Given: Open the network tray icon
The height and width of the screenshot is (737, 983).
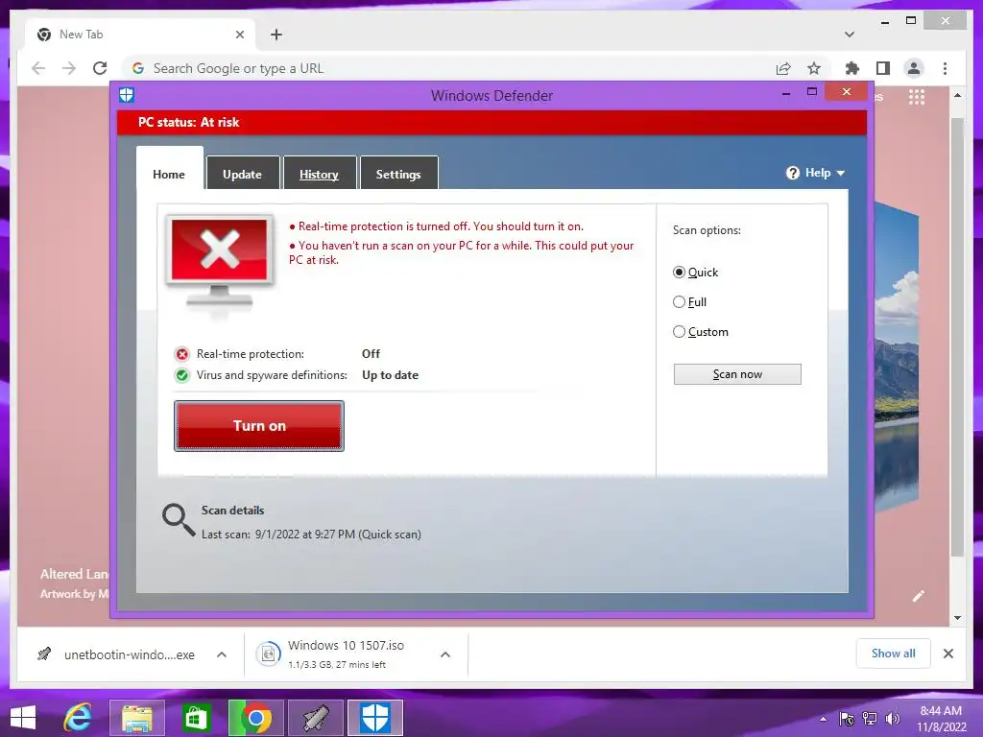Looking at the screenshot, I should point(870,719).
